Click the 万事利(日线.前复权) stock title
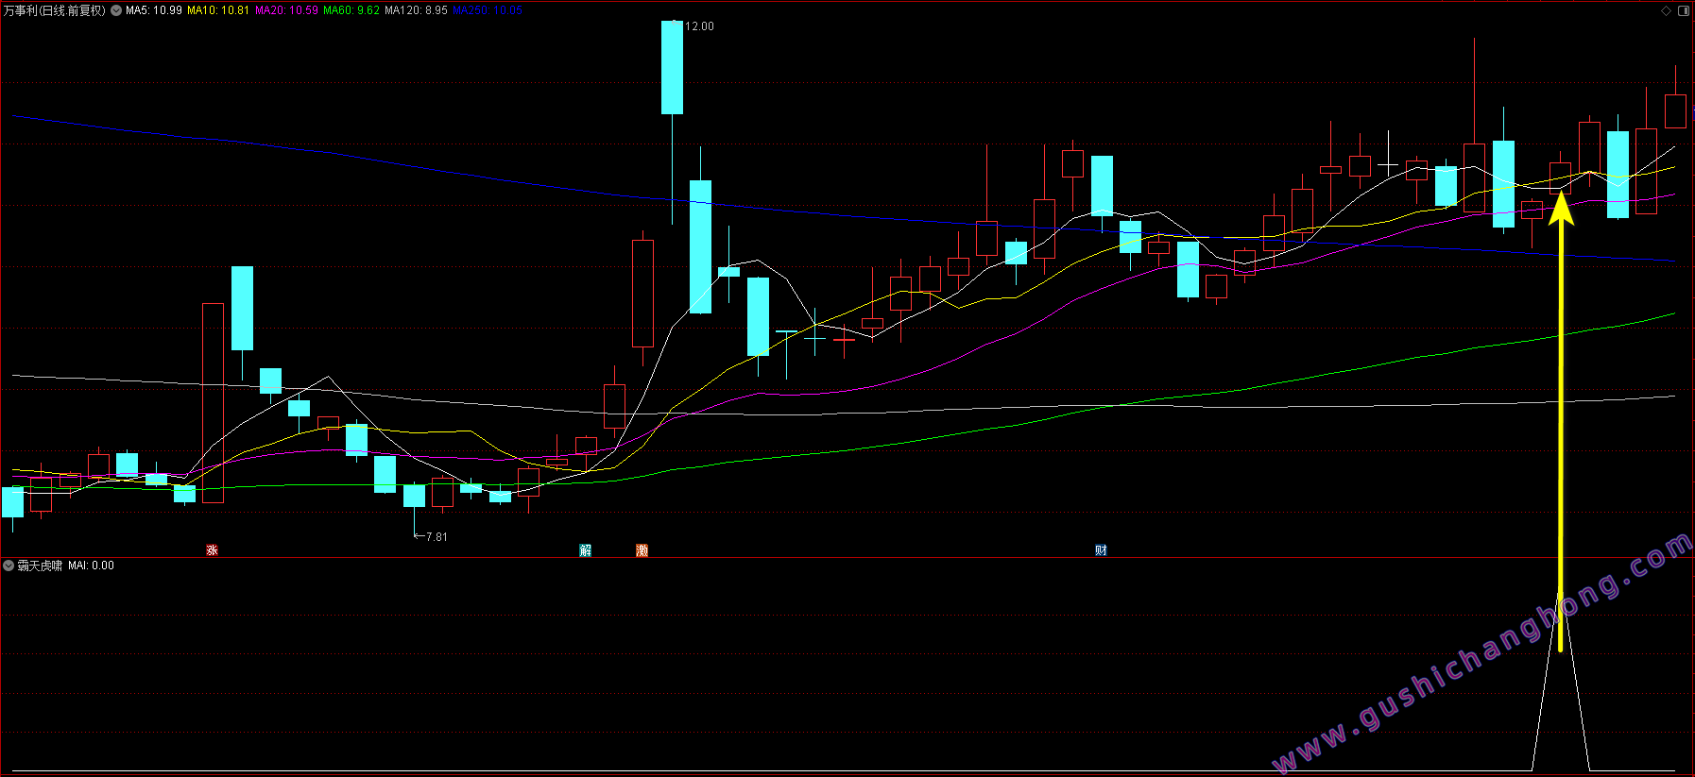Image resolution: width=1695 pixels, height=777 pixels. [x=55, y=10]
